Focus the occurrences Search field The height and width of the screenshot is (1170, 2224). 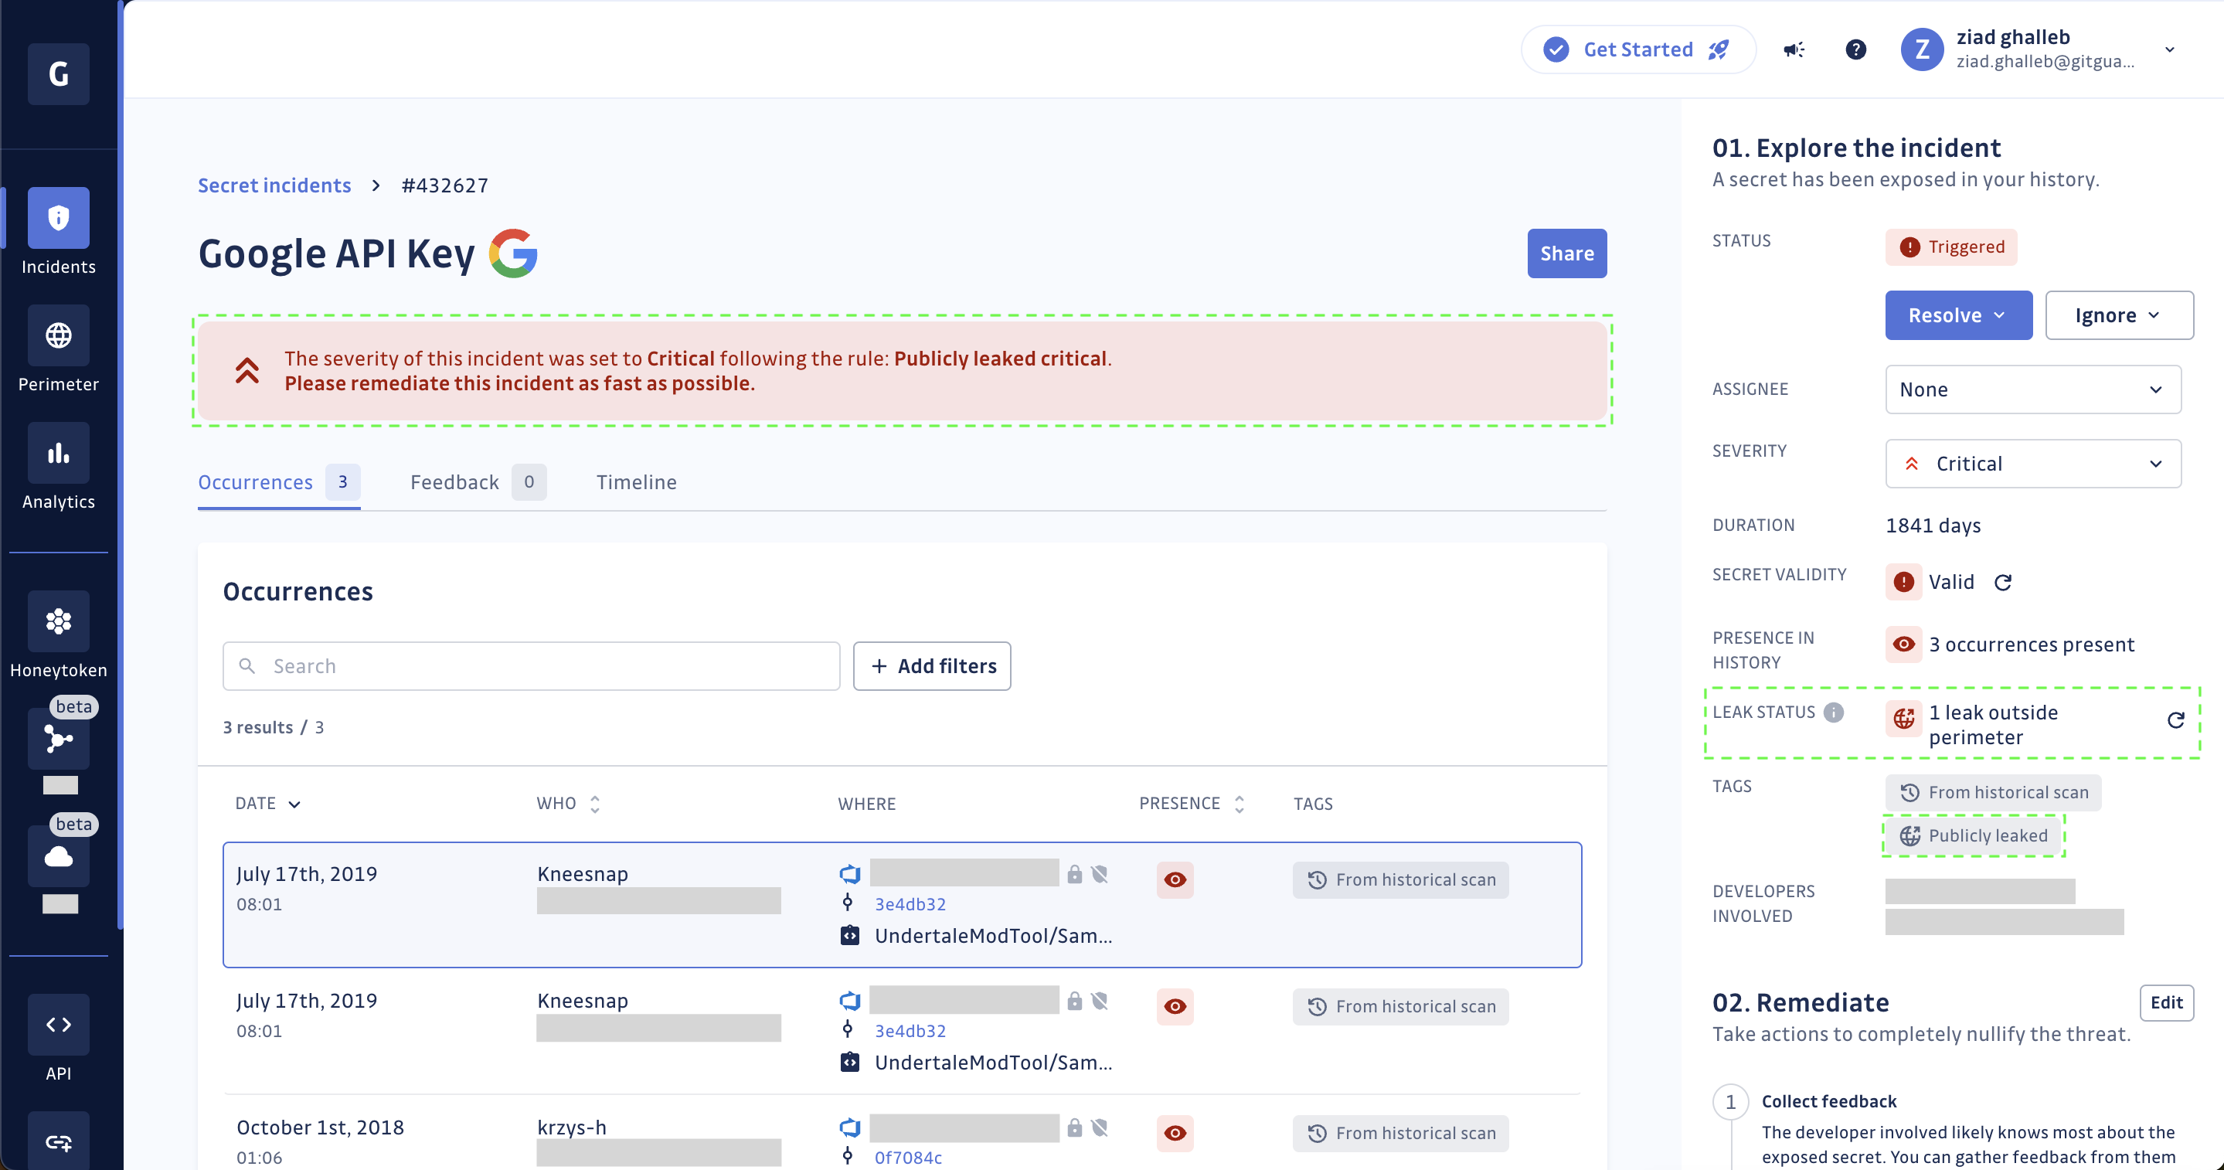pos(531,665)
